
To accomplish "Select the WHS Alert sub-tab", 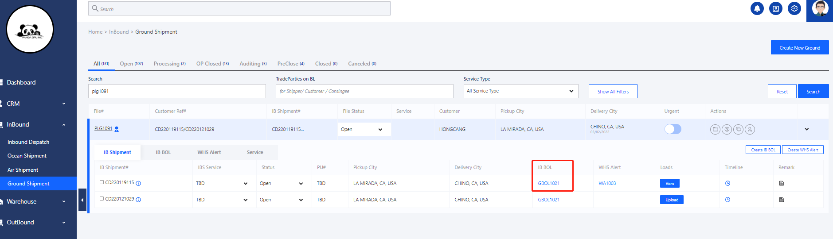I will (209, 152).
